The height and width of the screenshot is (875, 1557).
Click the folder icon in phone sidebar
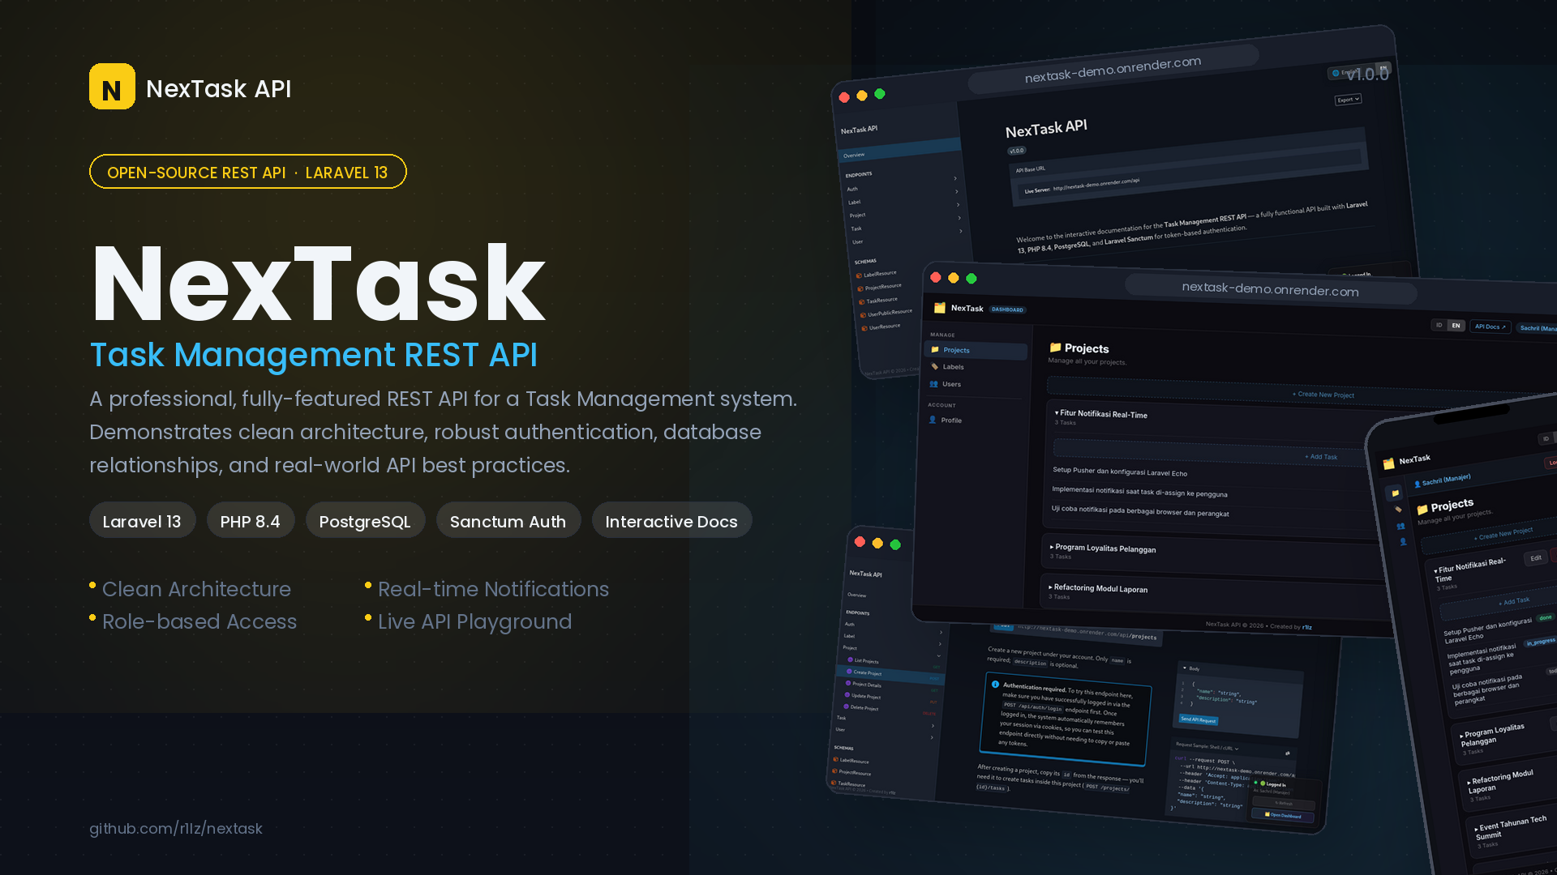1395,493
